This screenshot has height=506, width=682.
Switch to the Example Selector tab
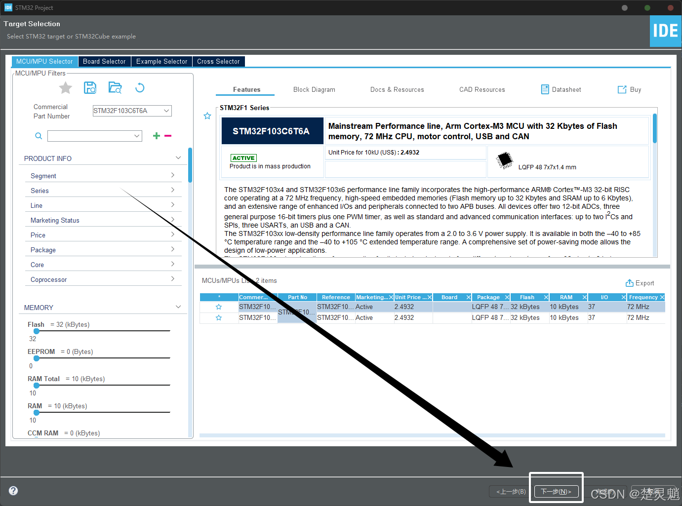coord(161,61)
